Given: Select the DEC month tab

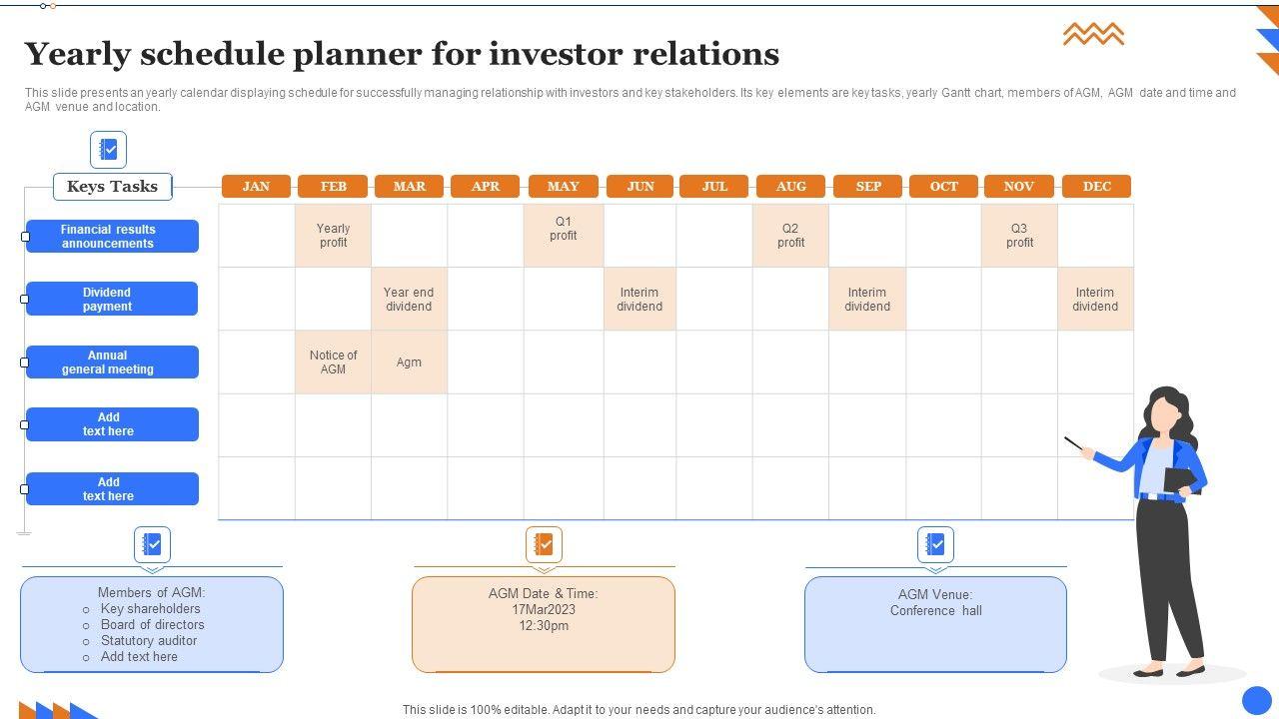Looking at the screenshot, I should 1096,187.
